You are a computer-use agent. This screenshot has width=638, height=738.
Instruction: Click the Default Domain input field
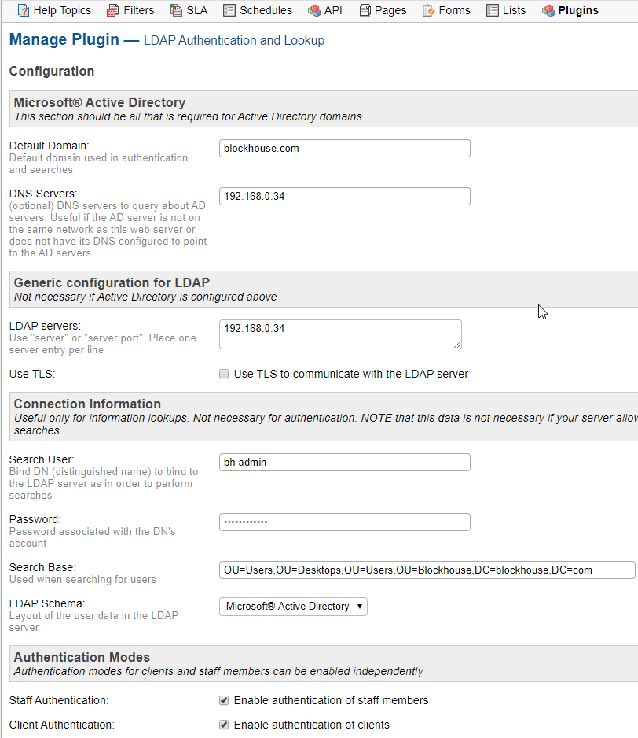344,148
